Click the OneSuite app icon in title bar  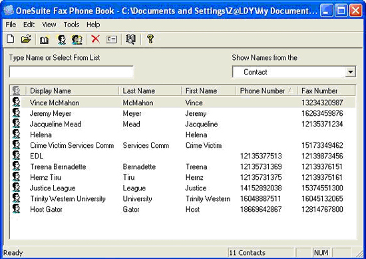(x=9, y=11)
